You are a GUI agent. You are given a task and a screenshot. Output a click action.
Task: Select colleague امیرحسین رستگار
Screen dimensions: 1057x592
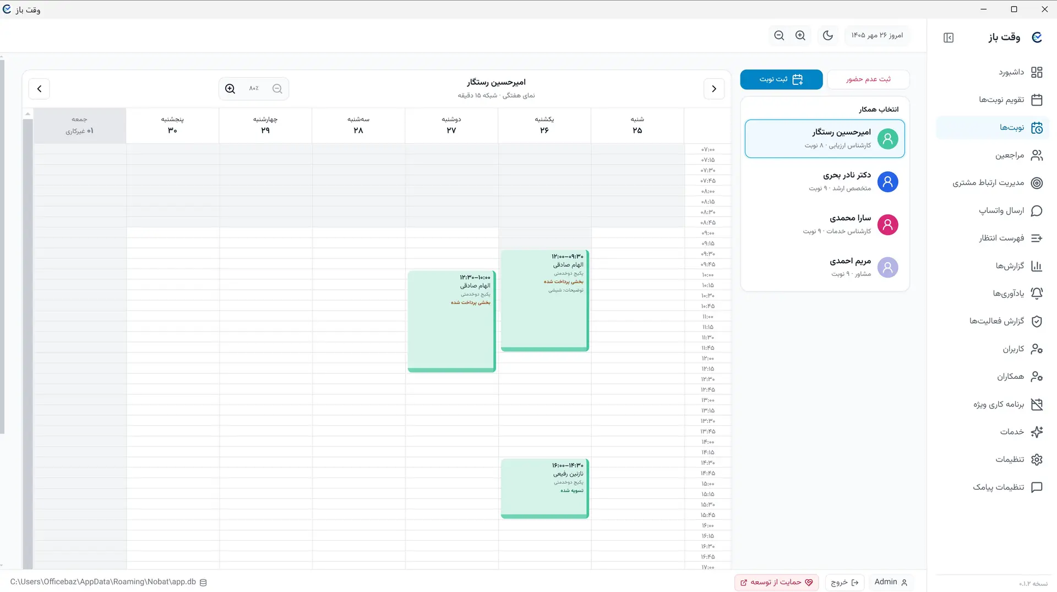point(825,139)
